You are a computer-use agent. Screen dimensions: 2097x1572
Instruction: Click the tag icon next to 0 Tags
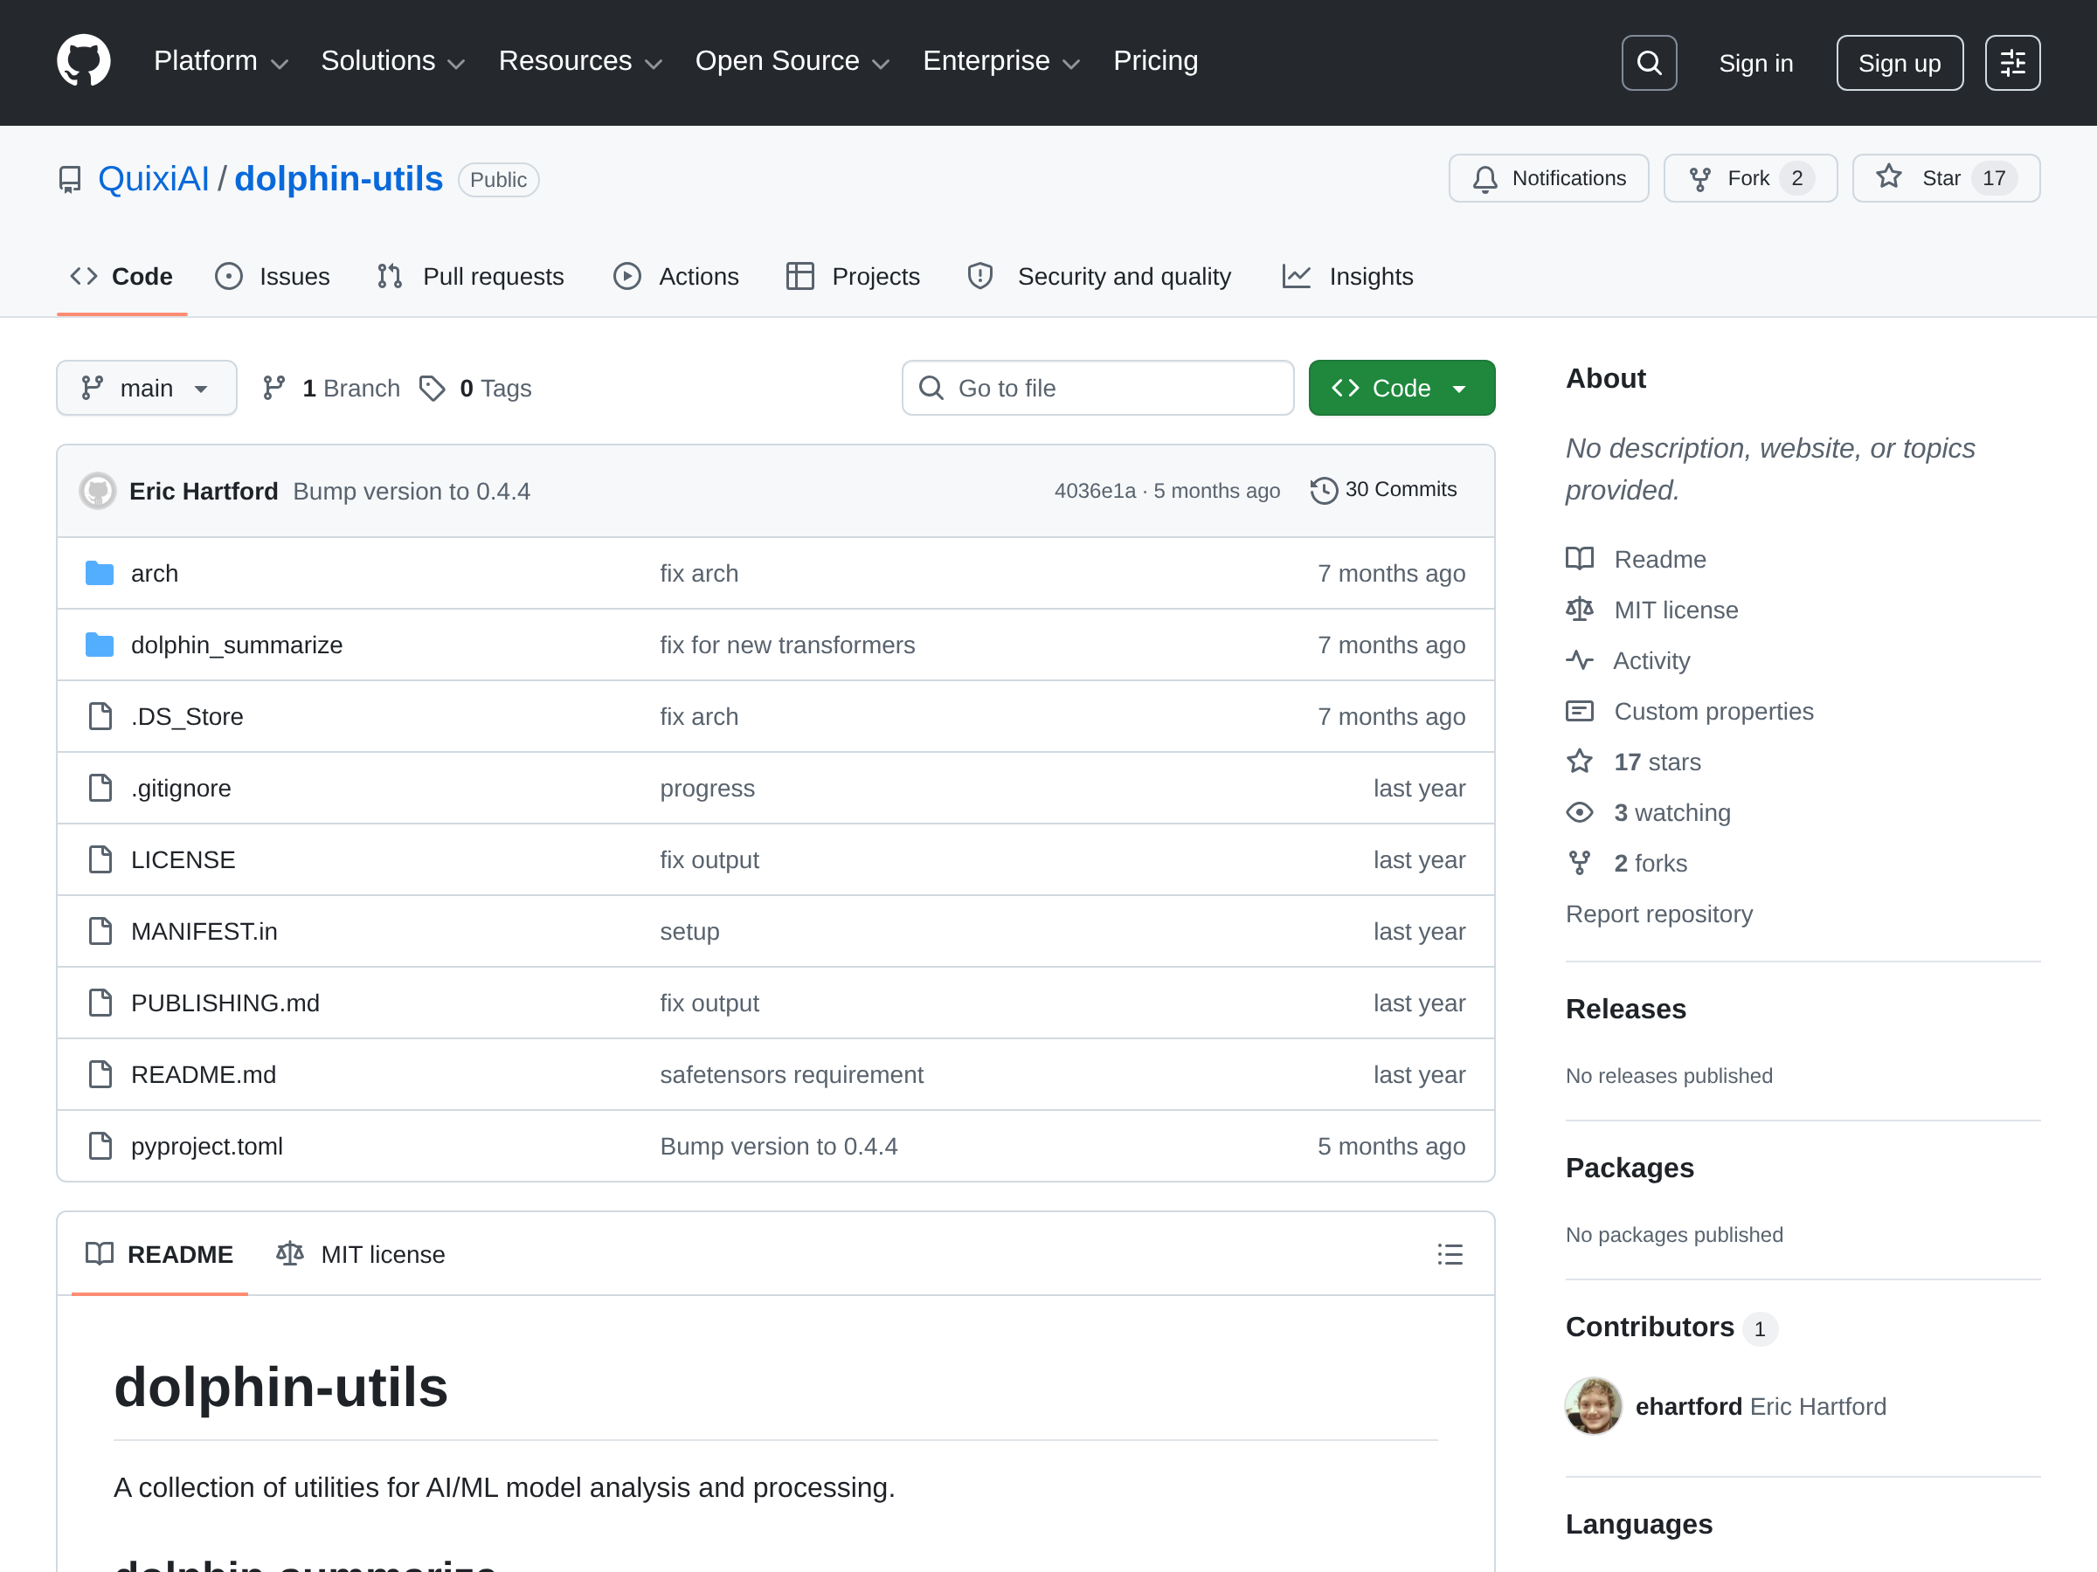pos(433,389)
